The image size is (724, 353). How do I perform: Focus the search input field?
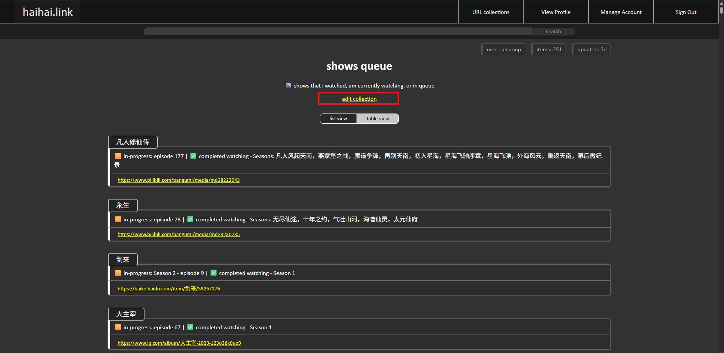[x=338, y=31]
